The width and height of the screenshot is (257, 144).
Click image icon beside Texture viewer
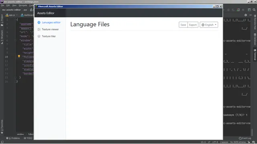39,29
